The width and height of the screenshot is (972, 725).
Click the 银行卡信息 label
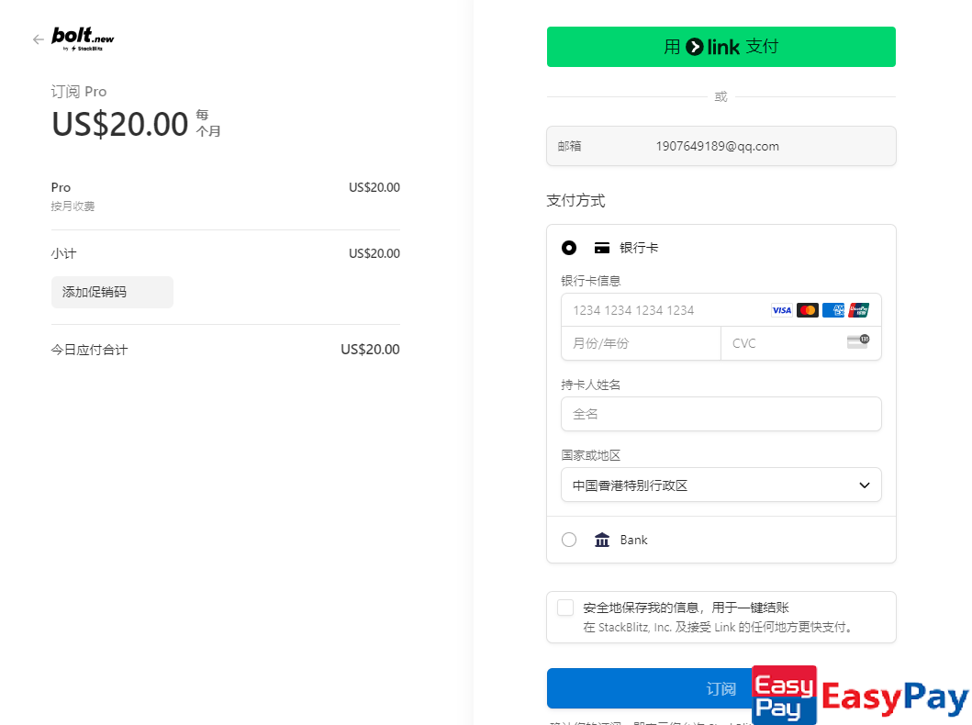591,281
